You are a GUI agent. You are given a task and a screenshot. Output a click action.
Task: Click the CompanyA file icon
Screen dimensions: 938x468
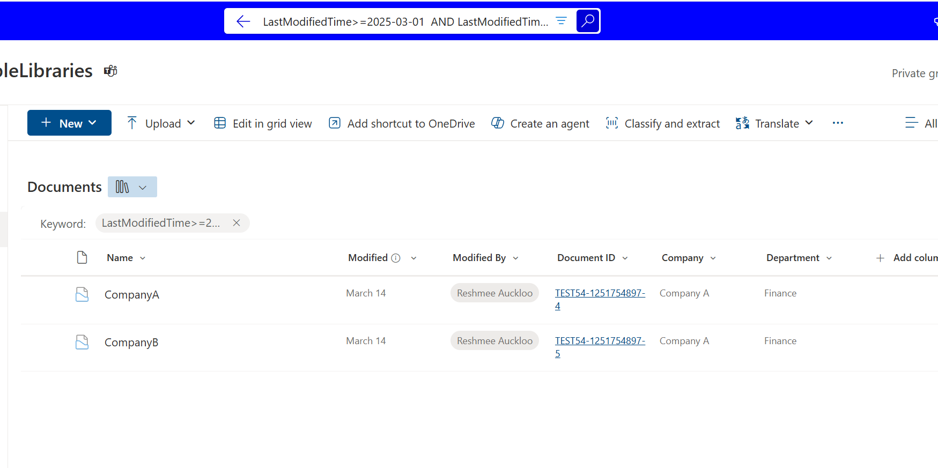pyautogui.click(x=82, y=294)
